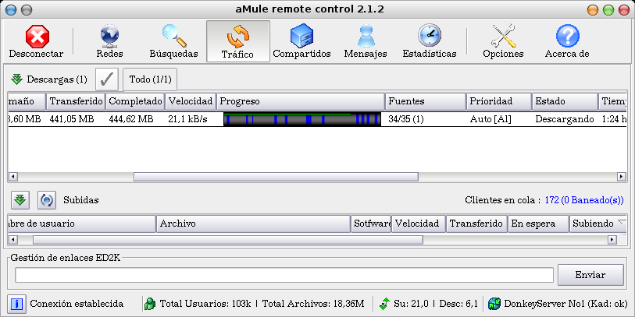635x317 pixels.
Task: Sort downloads by Transferido column
Action: point(76,101)
